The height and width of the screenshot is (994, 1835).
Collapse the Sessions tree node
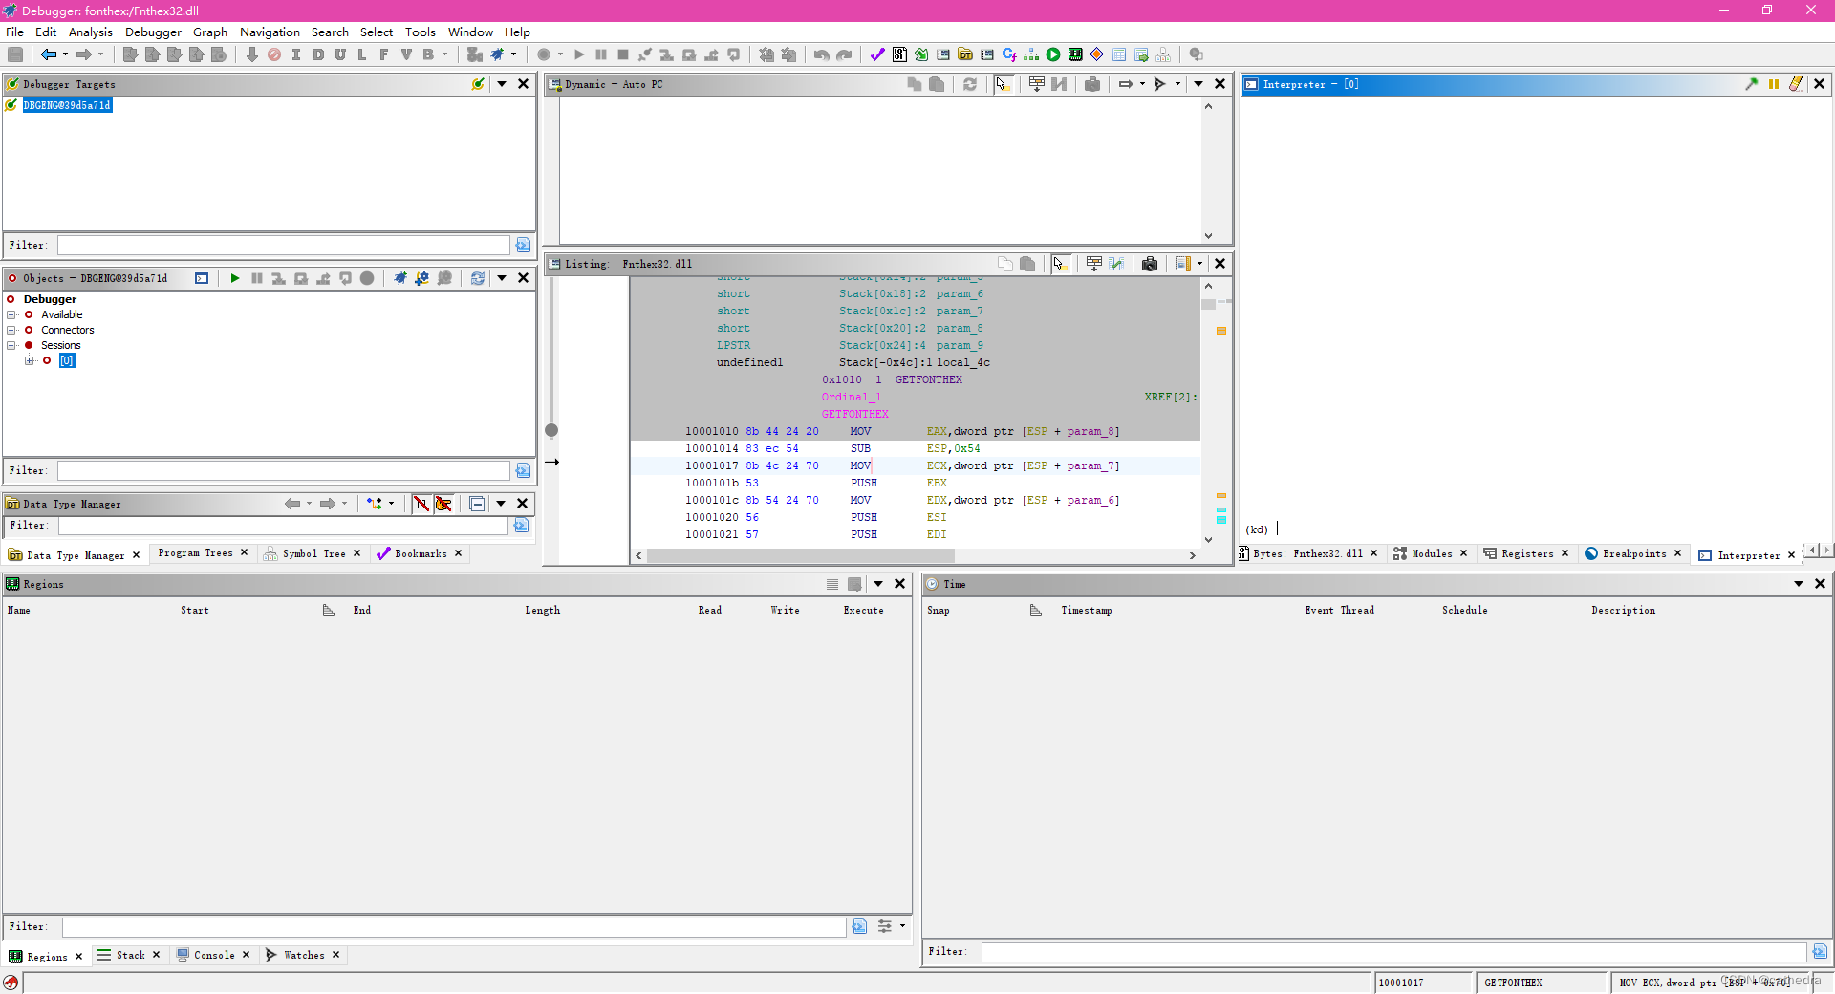pyautogui.click(x=11, y=345)
